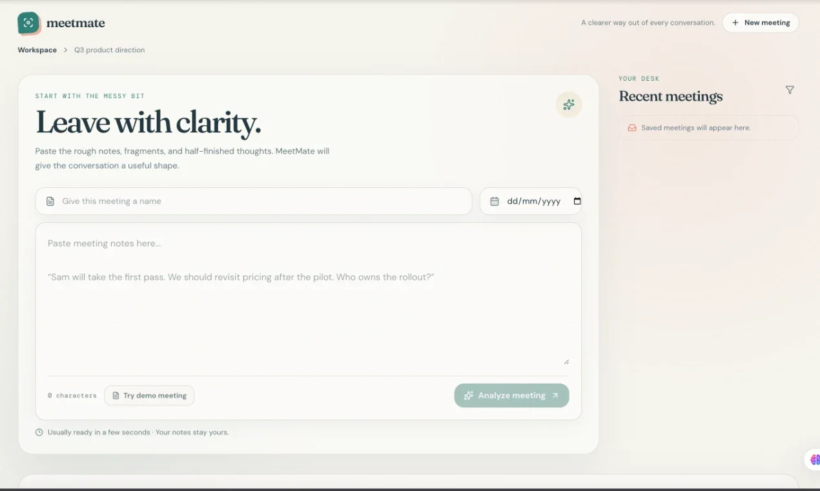820x491 pixels.
Task: Load the Try demo meeting sample
Action: (149, 395)
